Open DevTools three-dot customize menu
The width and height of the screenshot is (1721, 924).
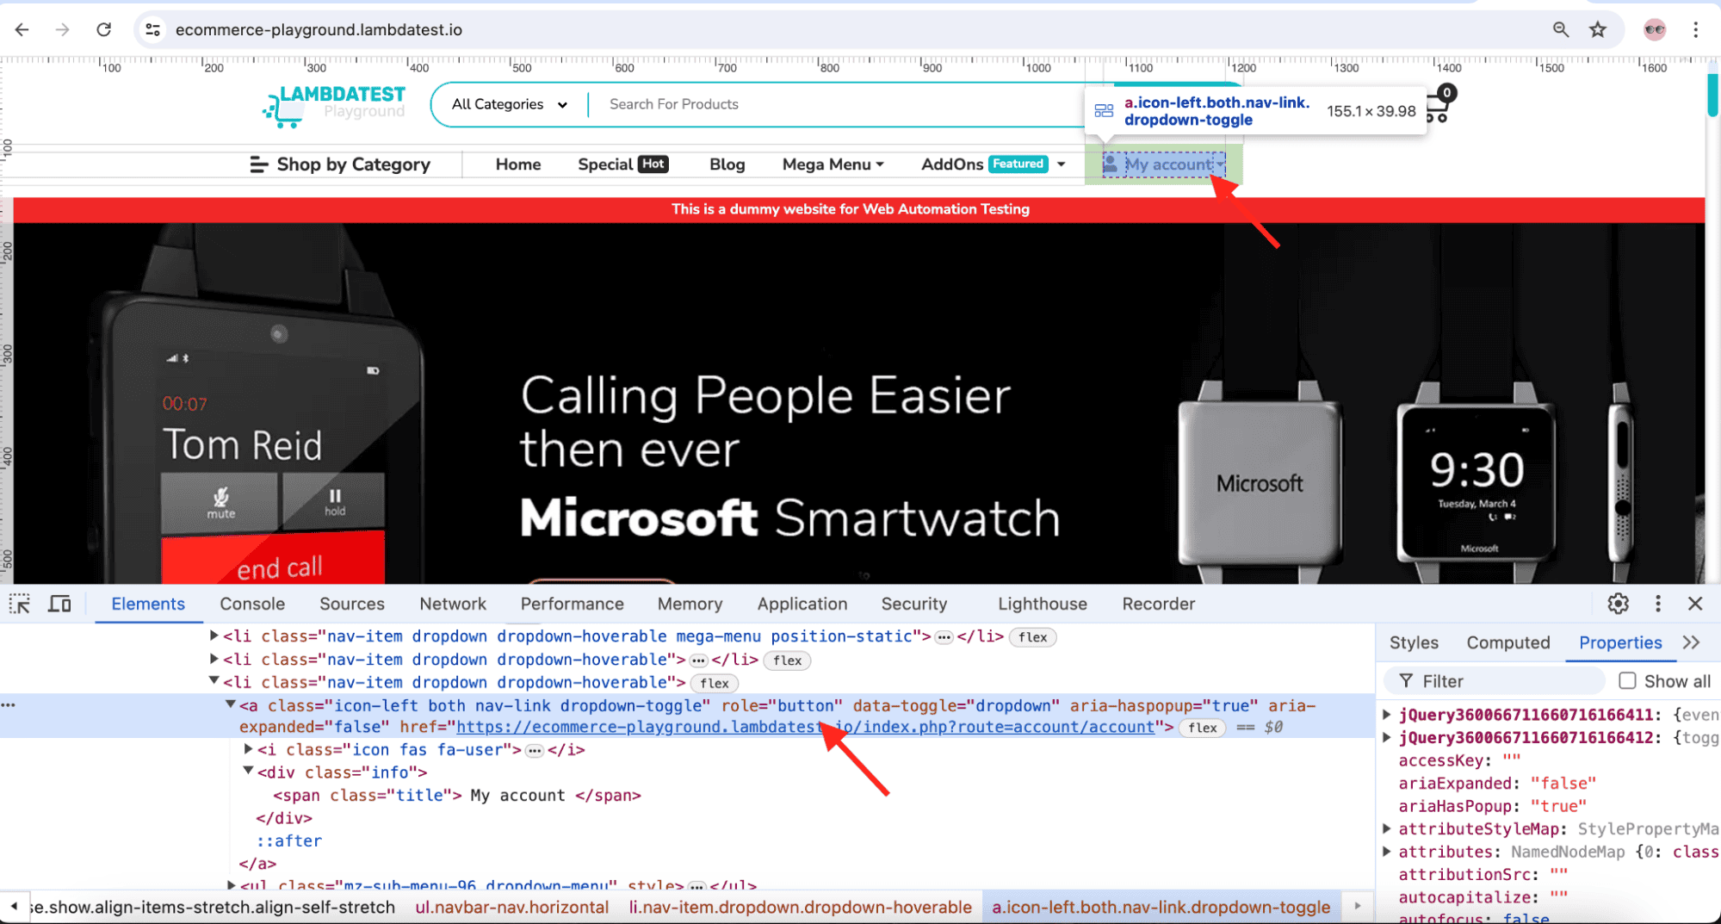pyautogui.click(x=1657, y=604)
